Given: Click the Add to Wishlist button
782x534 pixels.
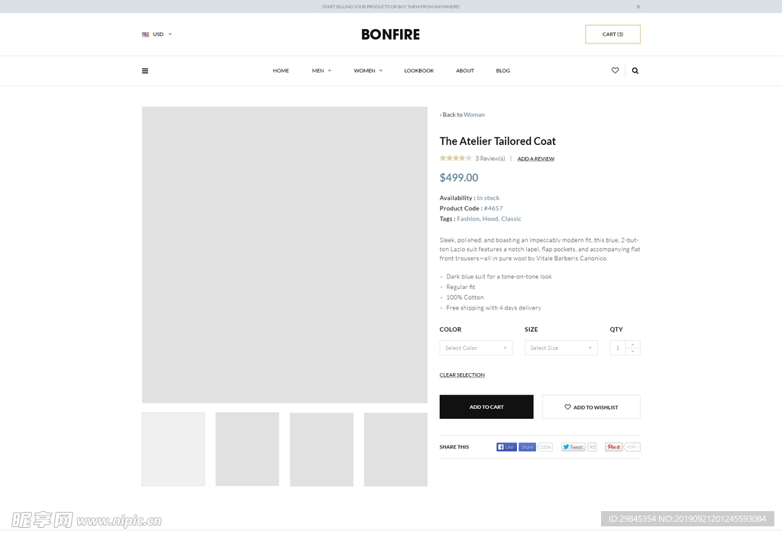Looking at the screenshot, I should click(591, 407).
